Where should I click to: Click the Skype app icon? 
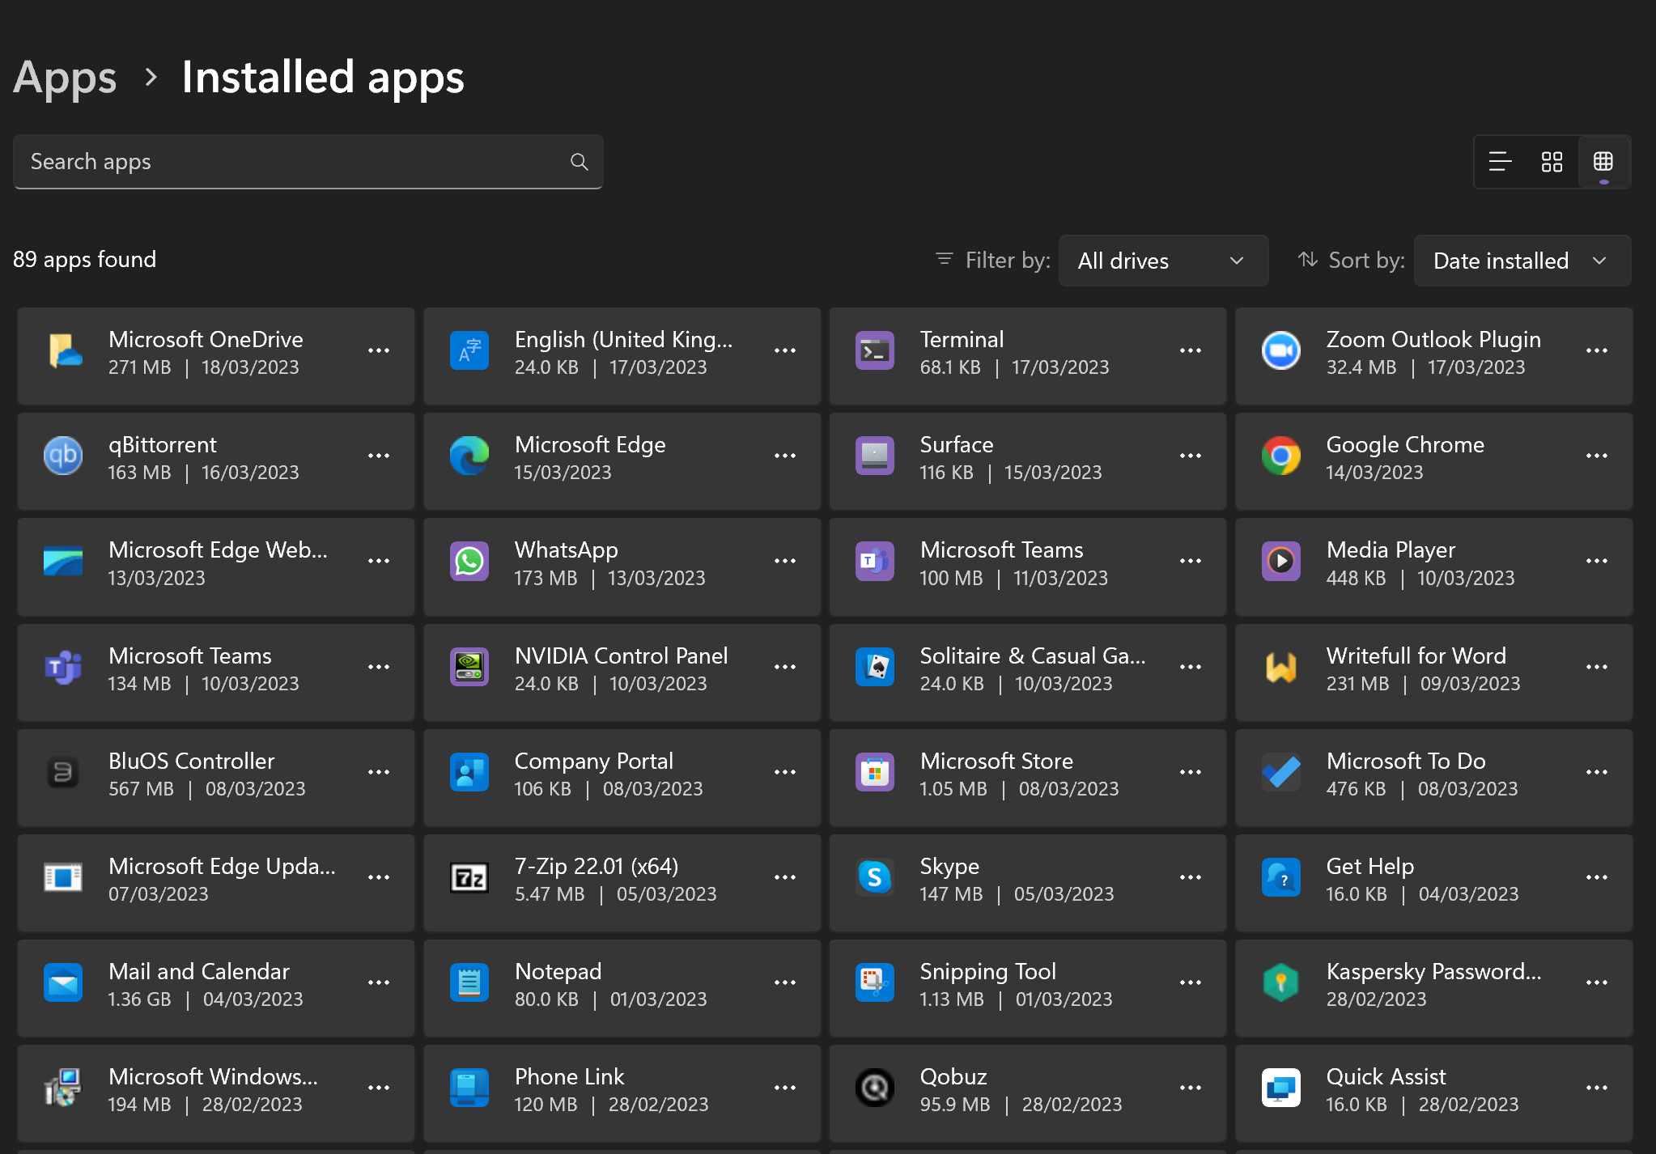(875, 878)
